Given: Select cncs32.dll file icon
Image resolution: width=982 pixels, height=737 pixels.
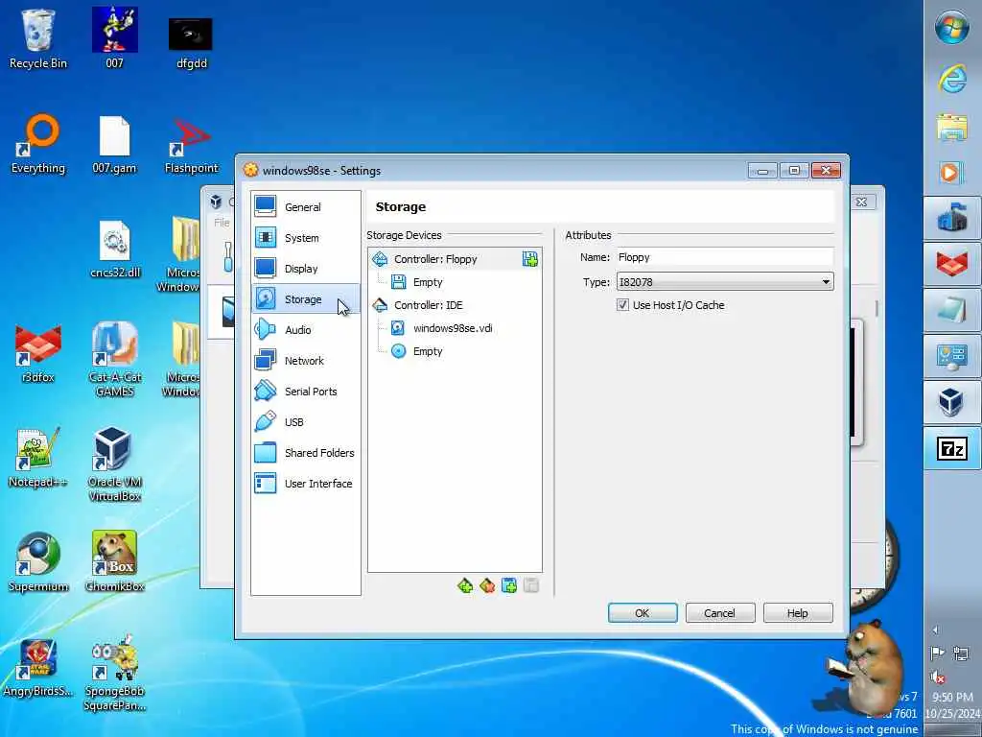Looking at the screenshot, I should click(115, 249).
